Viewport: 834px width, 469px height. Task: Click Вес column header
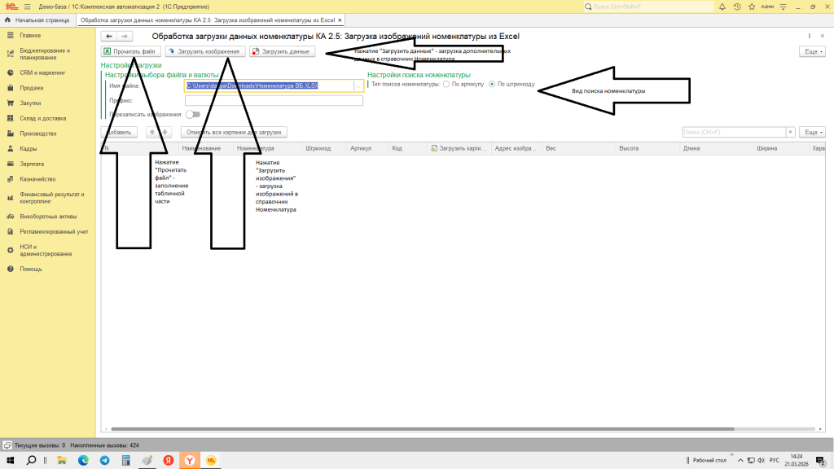coord(579,148)
